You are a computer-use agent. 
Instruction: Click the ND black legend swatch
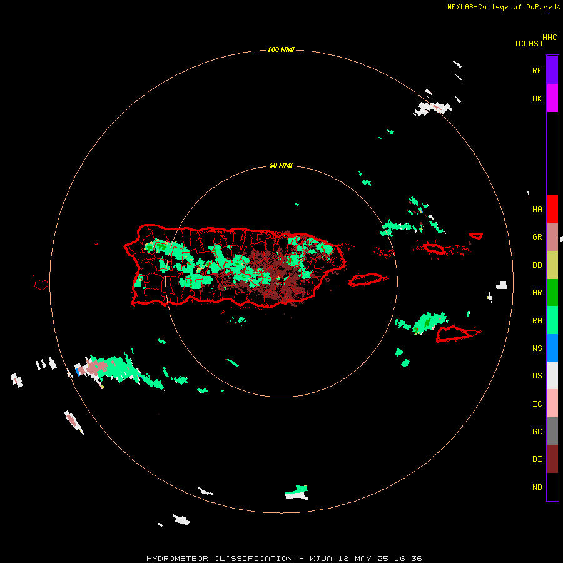552,487
